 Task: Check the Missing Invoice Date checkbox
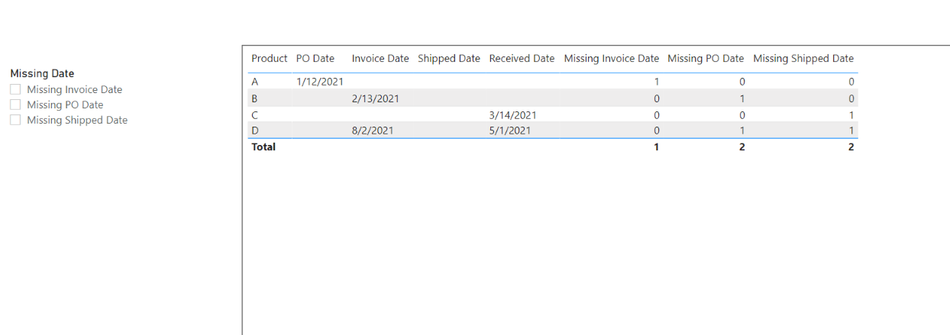click(15, 89)
